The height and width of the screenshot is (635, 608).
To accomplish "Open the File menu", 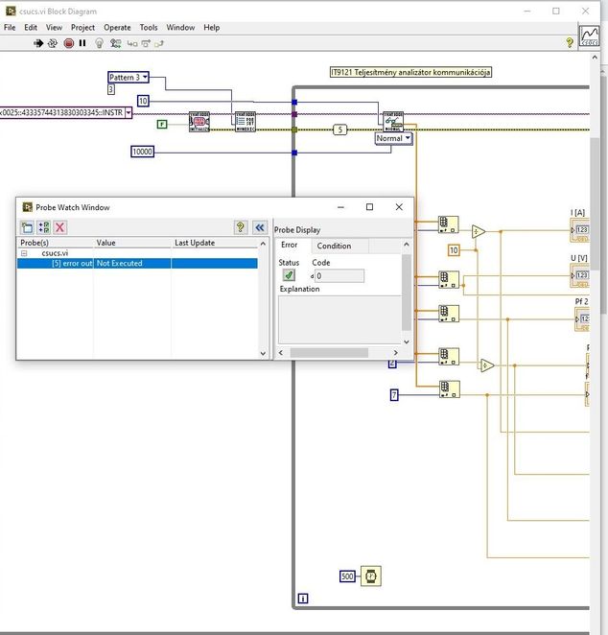I will (x=10, y=28).
